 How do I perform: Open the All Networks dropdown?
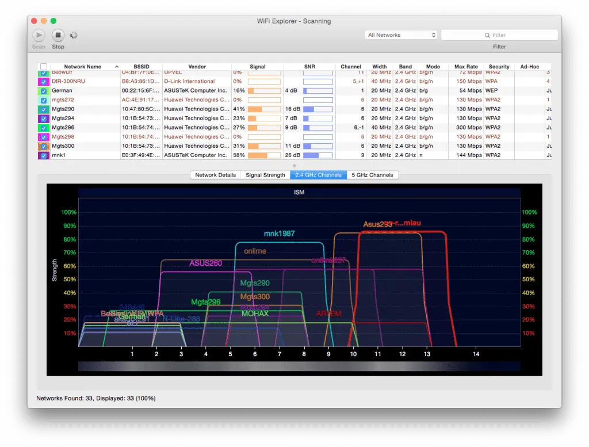401,35
